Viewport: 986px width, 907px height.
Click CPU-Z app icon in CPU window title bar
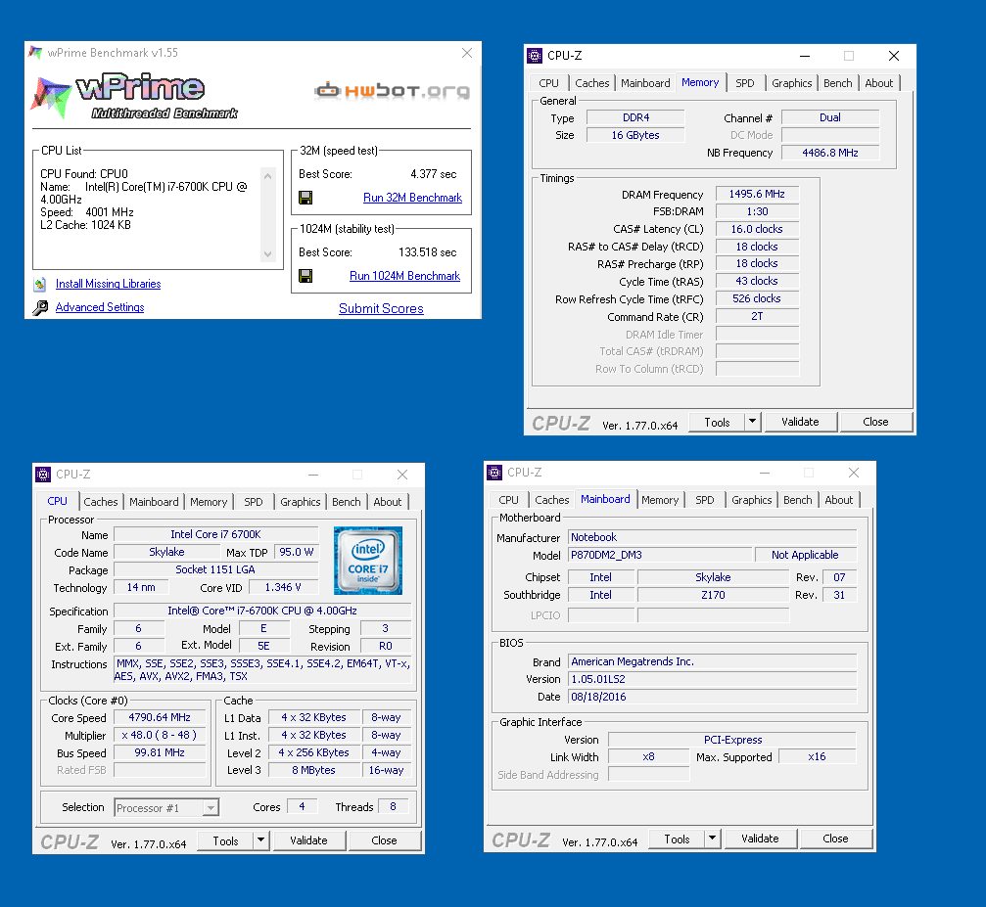click(x=43, y=475)
